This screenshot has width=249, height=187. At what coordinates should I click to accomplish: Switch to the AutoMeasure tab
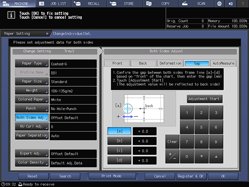click(x=223, y=63)
